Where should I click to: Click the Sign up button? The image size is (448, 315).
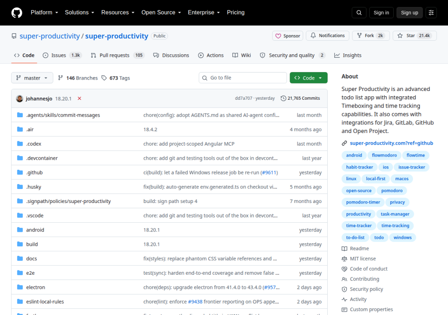coord(409,13)
